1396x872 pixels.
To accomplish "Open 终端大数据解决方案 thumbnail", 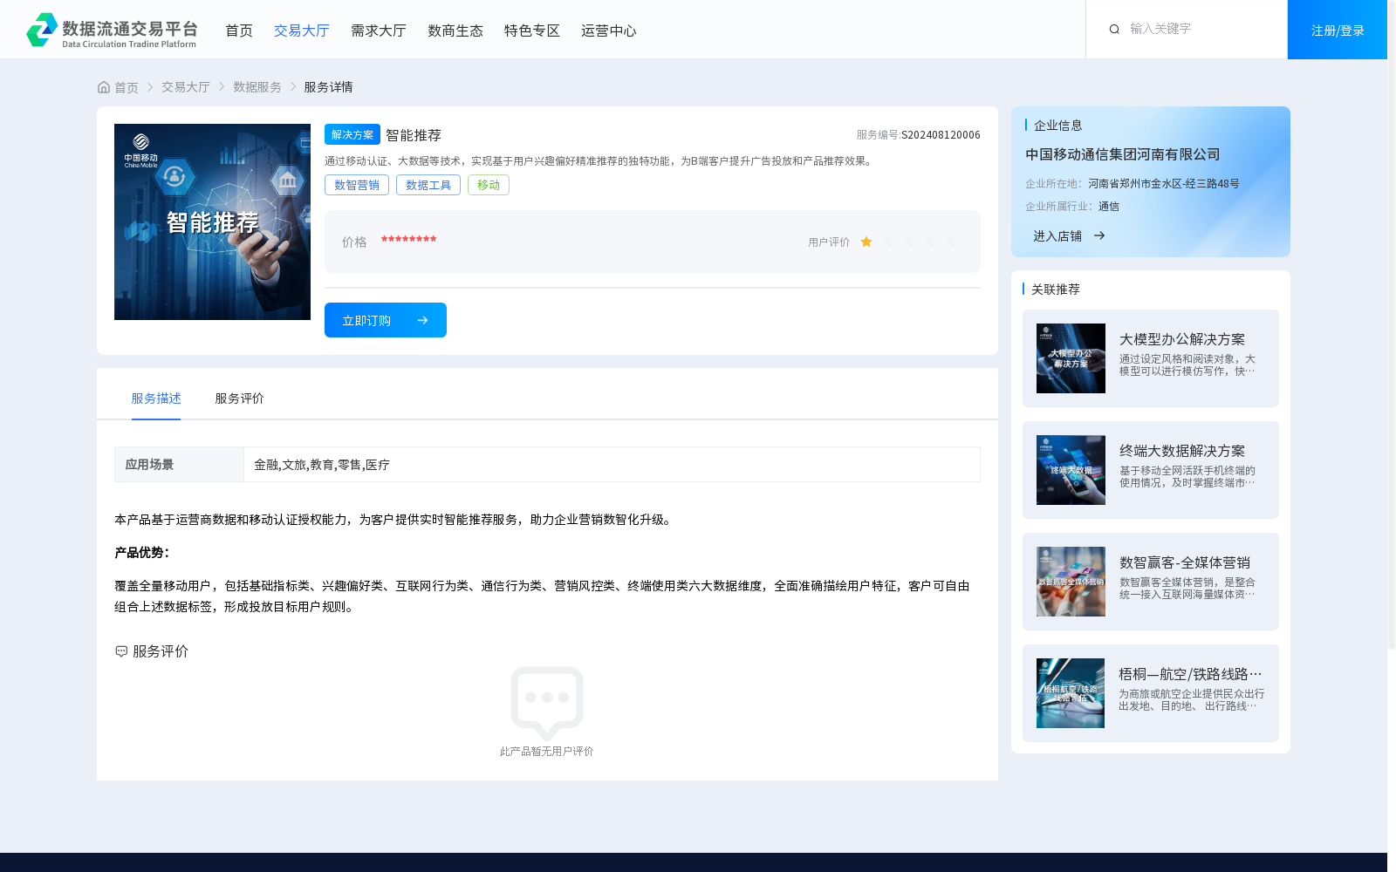I will [1071, 470].
